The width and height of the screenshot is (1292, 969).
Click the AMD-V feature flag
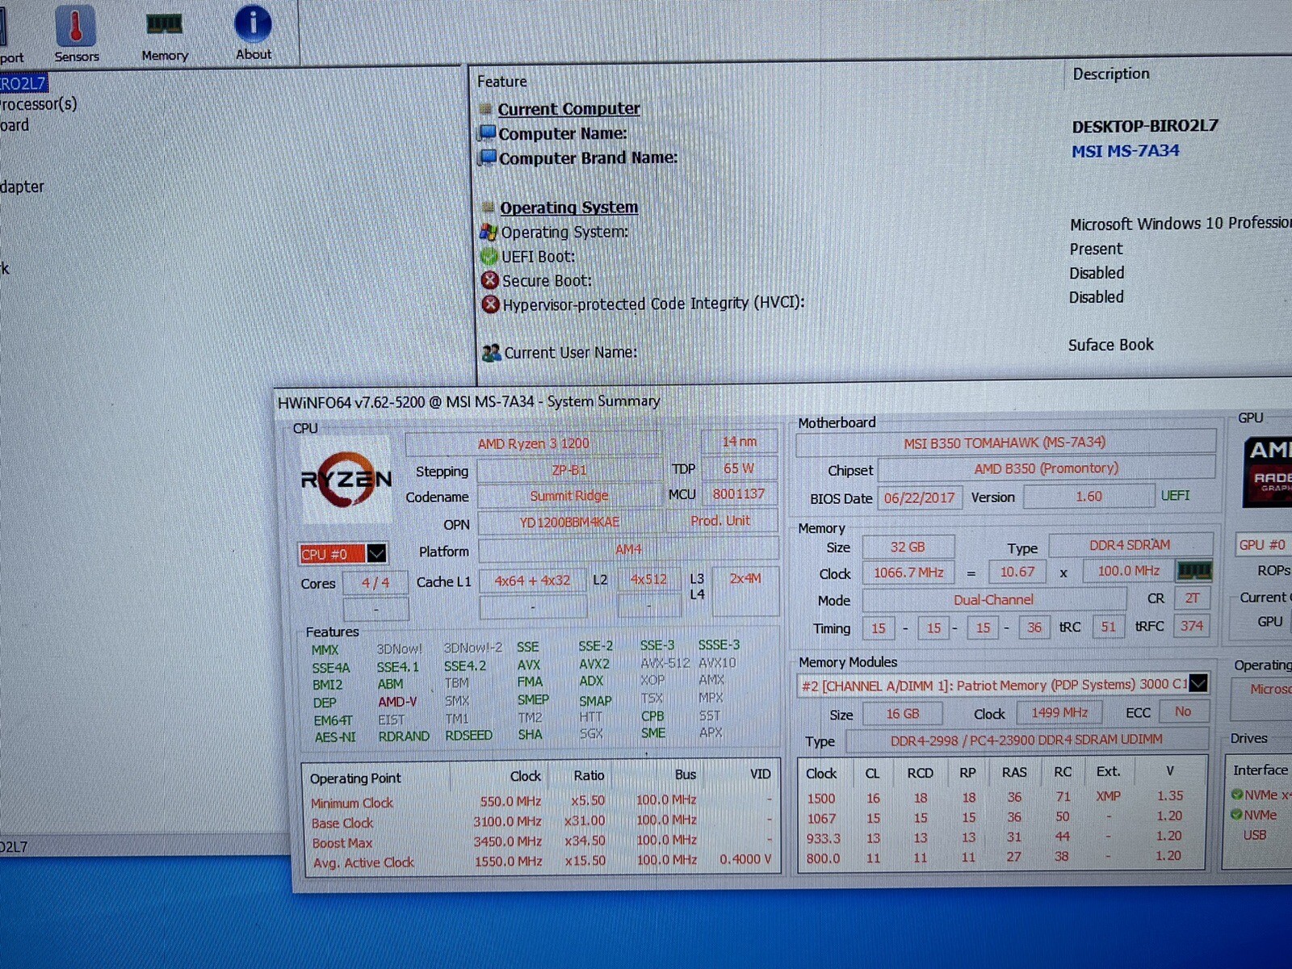point(397,702)
